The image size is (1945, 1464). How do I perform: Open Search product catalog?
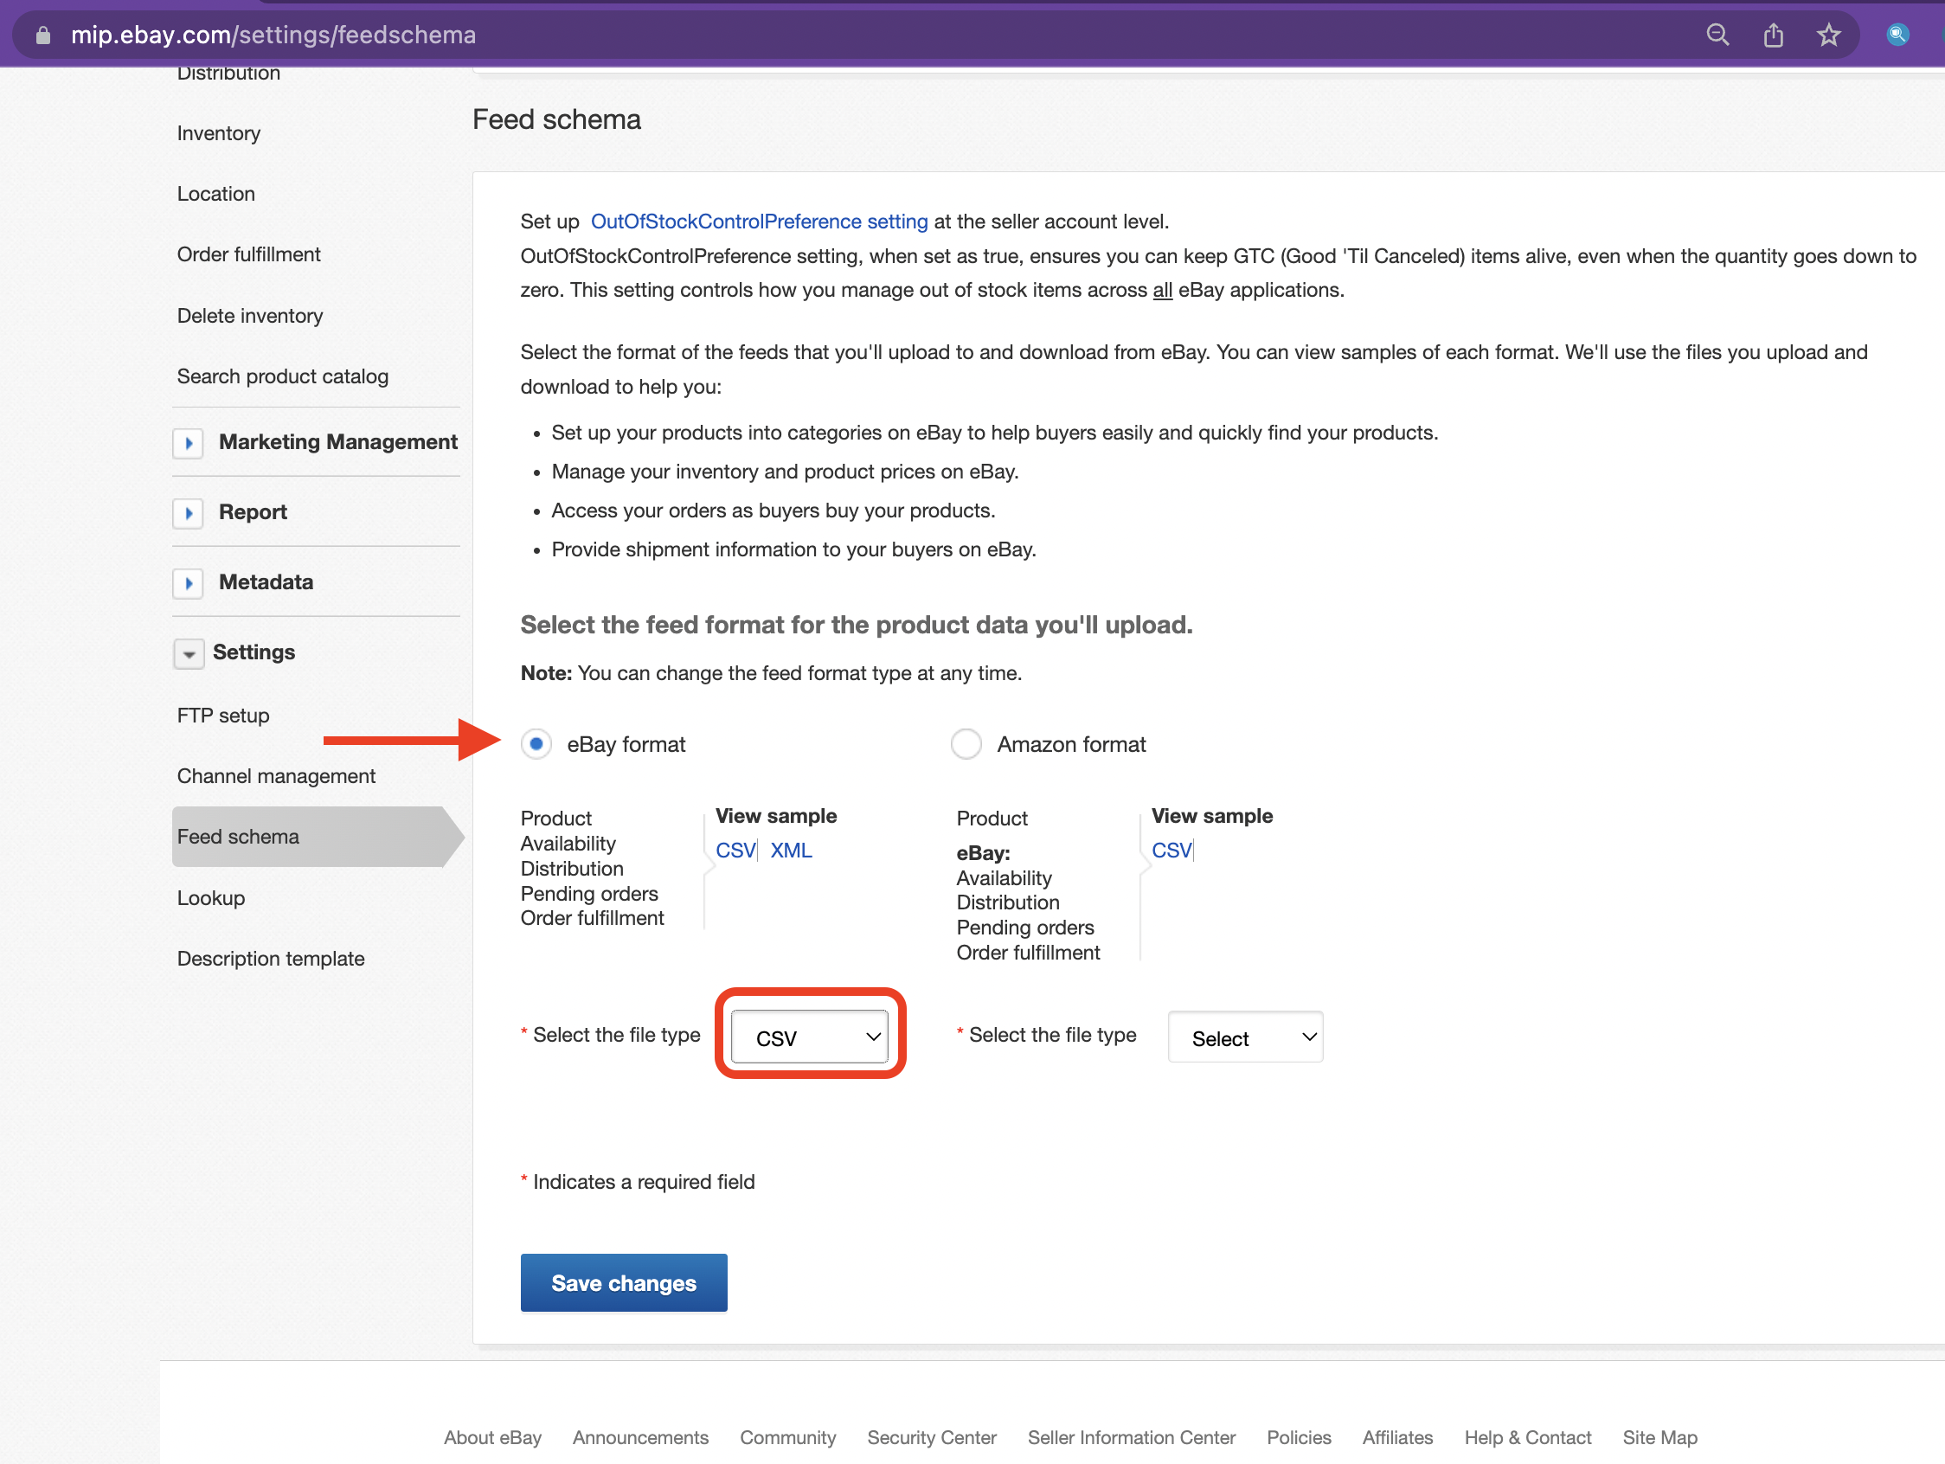tap(282, 376)
